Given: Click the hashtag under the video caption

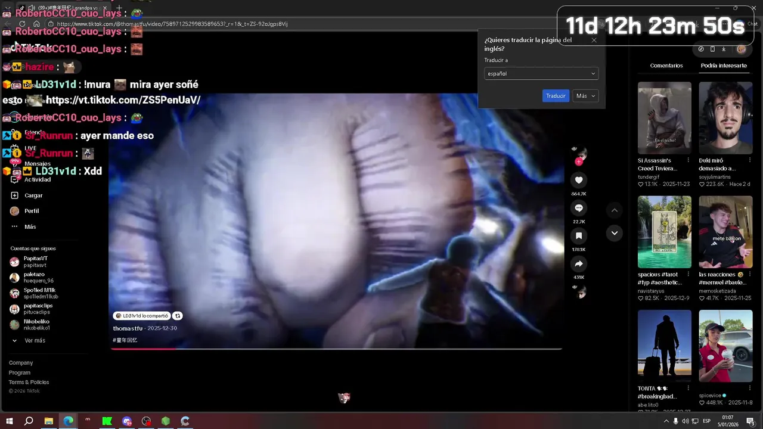Looking at the screenshot, I should click(125, 340).
